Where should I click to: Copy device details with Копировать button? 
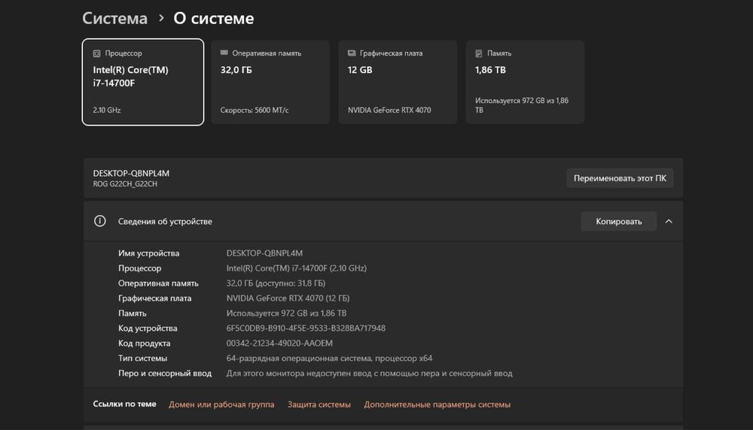[618, 222]
